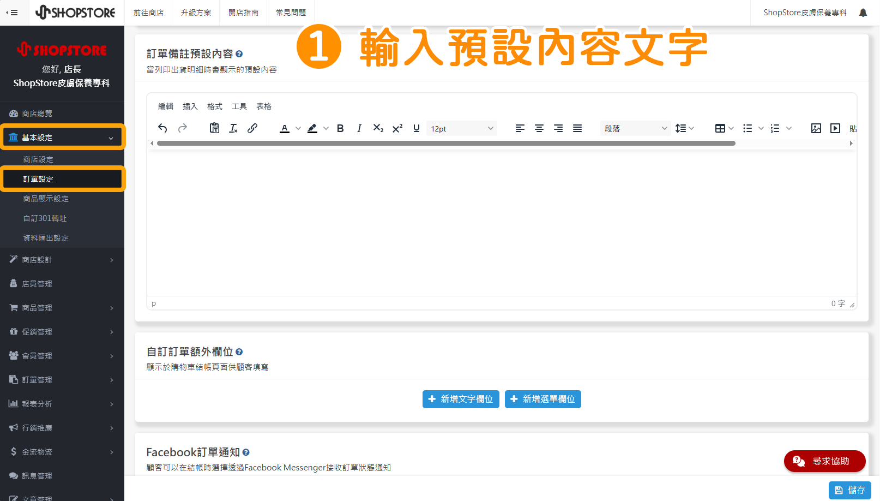Go to 前往商店 in top navigation
The image size is (880, 501).
tap(148, 13)
